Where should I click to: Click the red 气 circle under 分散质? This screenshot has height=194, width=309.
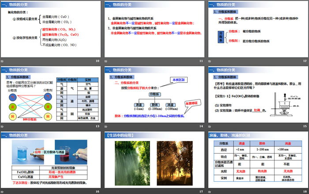point(14,97)
